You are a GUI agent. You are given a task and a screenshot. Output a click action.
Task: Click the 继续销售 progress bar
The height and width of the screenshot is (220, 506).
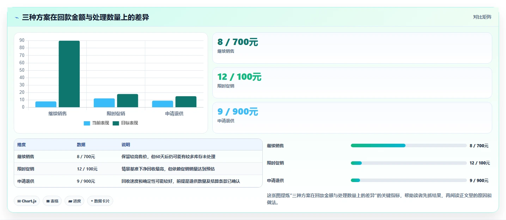409,145
